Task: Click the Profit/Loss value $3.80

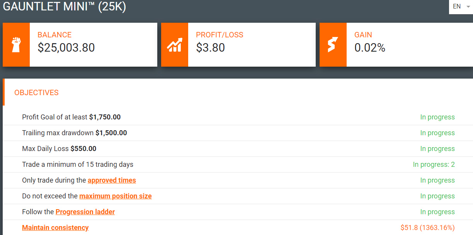Action: coord(211,47)
